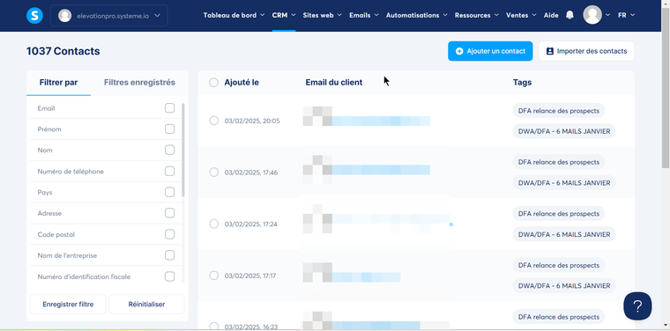
Task: Select the contact added 03/02/2025, 17:46
Action: 213,172
